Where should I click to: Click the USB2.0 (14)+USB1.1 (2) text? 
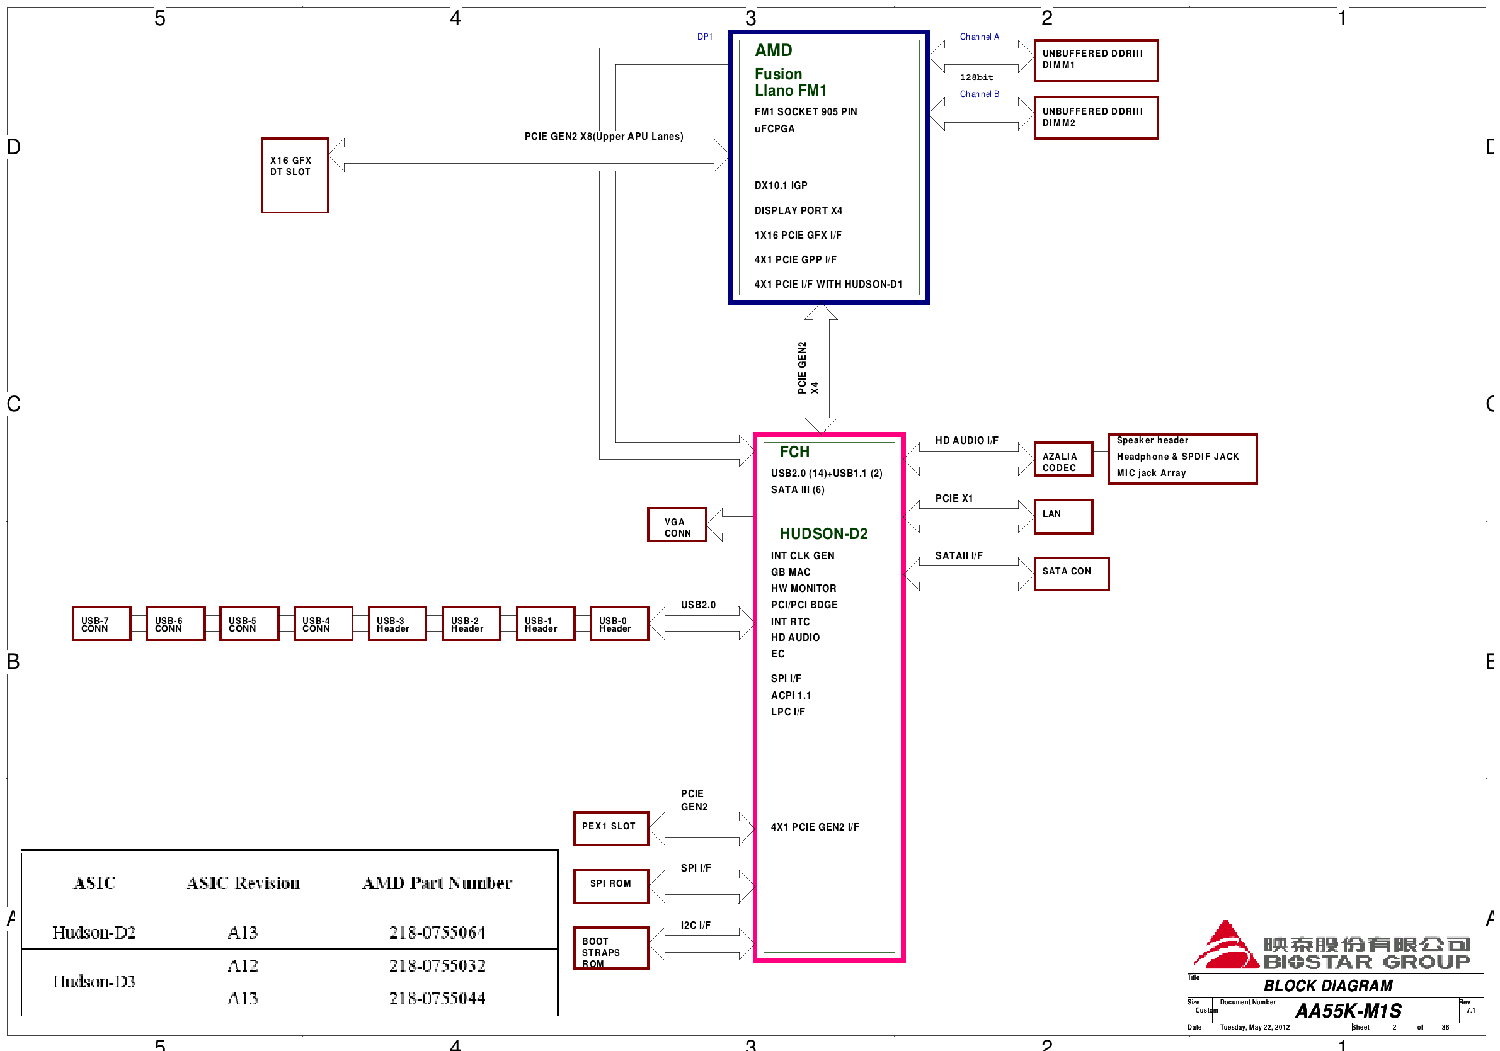pos(826,473)
